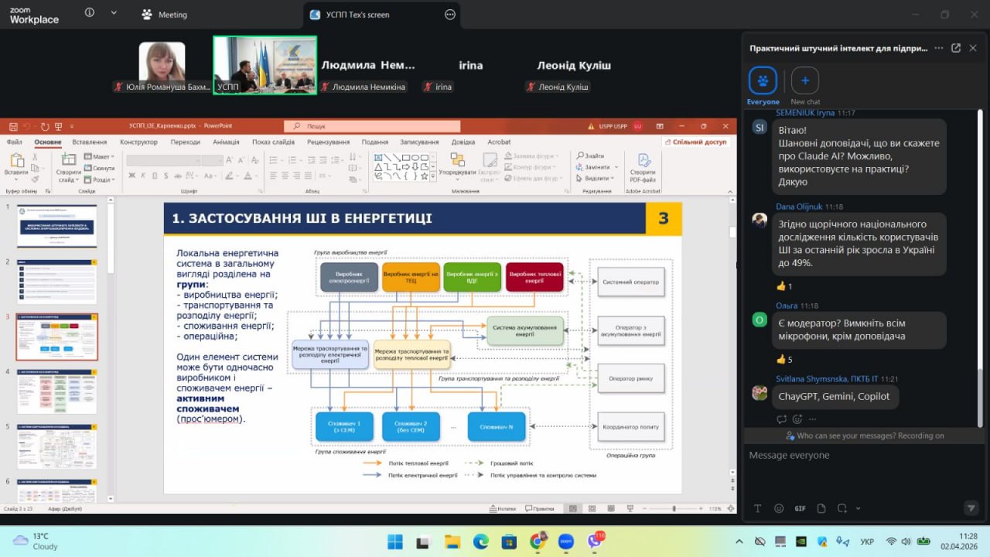Open the text formatting tool in chat
The image size is (990, 557).
point(758,508)
